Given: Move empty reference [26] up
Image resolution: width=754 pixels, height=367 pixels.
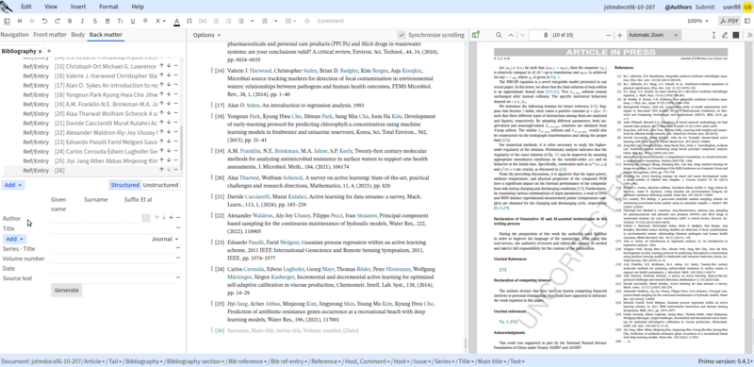Looking at the screenshot, I should 162,170.
